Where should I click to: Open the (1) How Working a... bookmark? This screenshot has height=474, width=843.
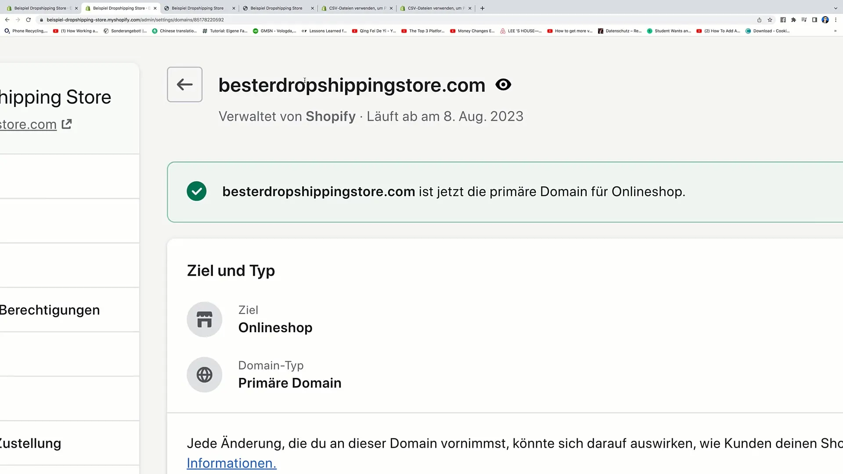tap(75, 31)
